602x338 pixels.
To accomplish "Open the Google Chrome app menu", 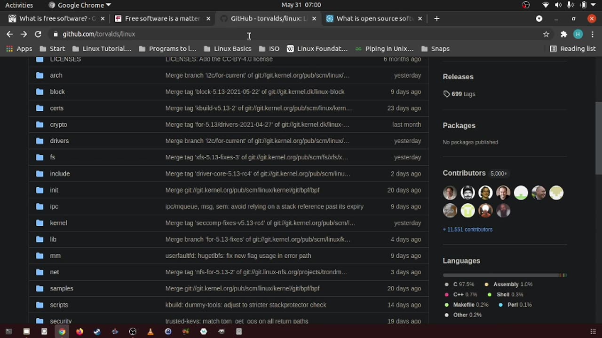I will pos(80,5).
